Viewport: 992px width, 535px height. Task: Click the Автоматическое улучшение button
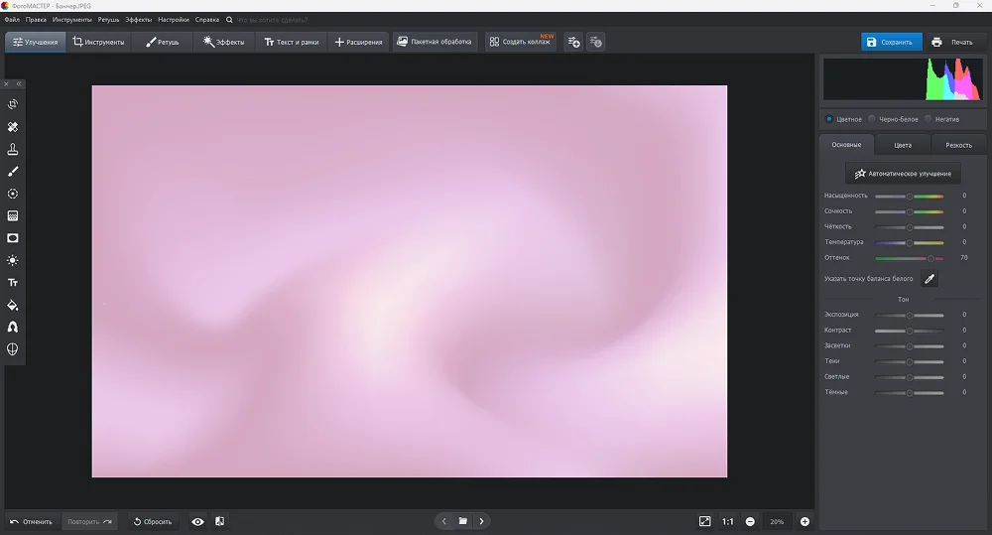click(x=903, y=174)
